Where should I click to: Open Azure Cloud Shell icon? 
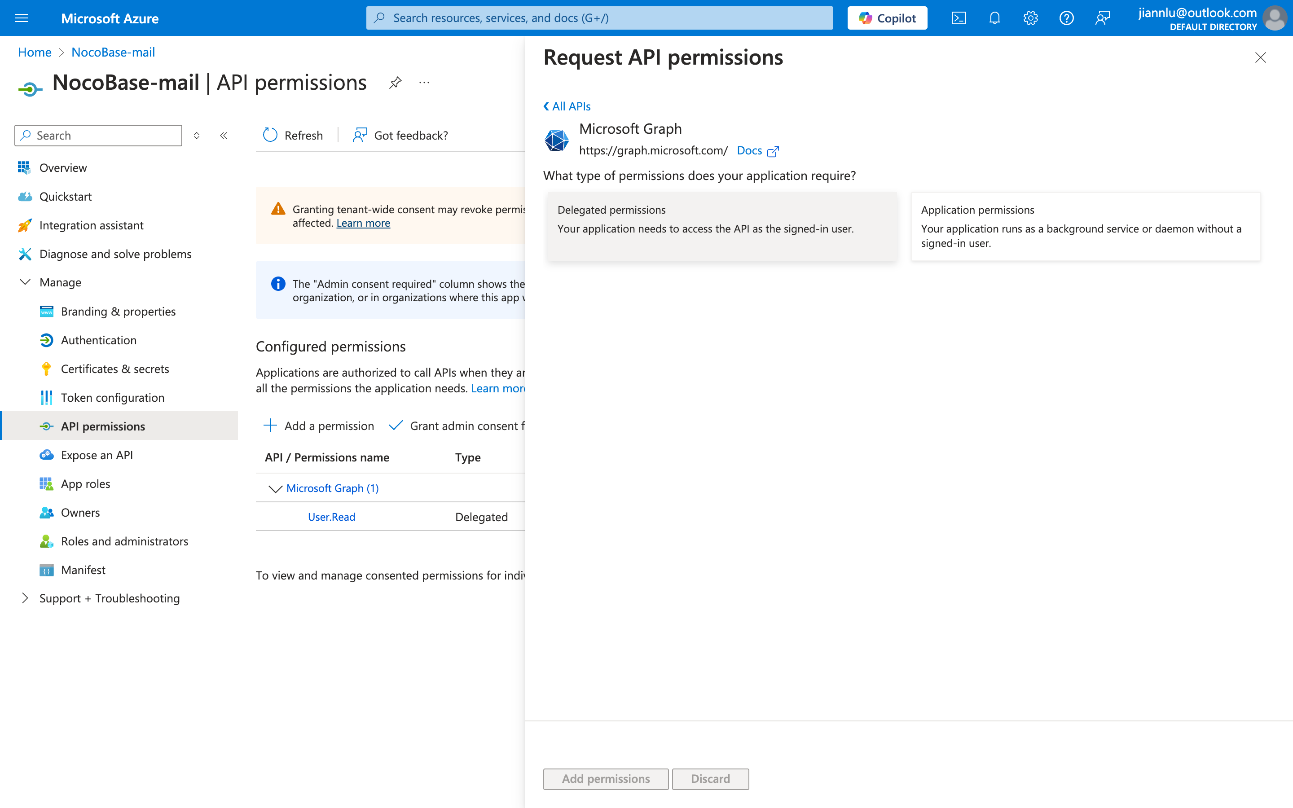(959, 18)
